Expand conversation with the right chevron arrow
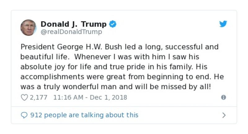 pyautogui.click(x=224, y=115)
